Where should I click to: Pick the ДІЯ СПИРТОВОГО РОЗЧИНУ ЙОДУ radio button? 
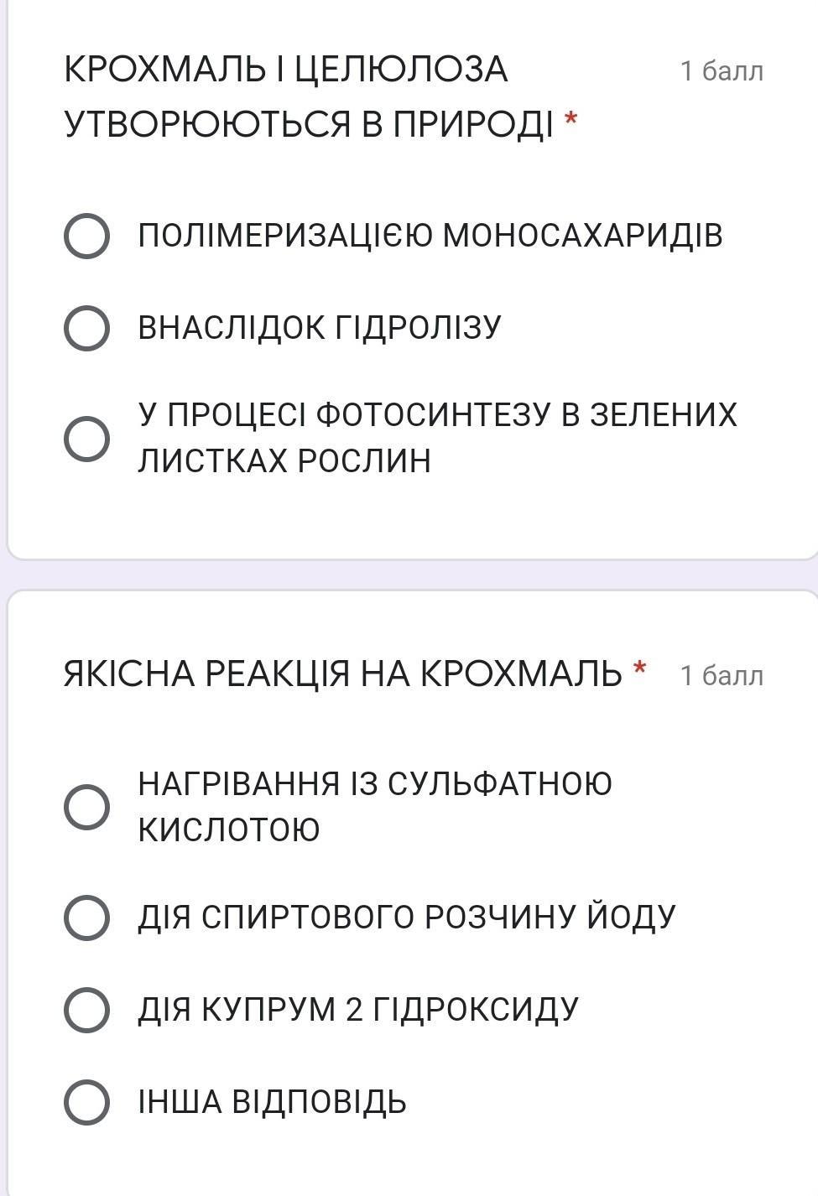(x=86, y=917)
